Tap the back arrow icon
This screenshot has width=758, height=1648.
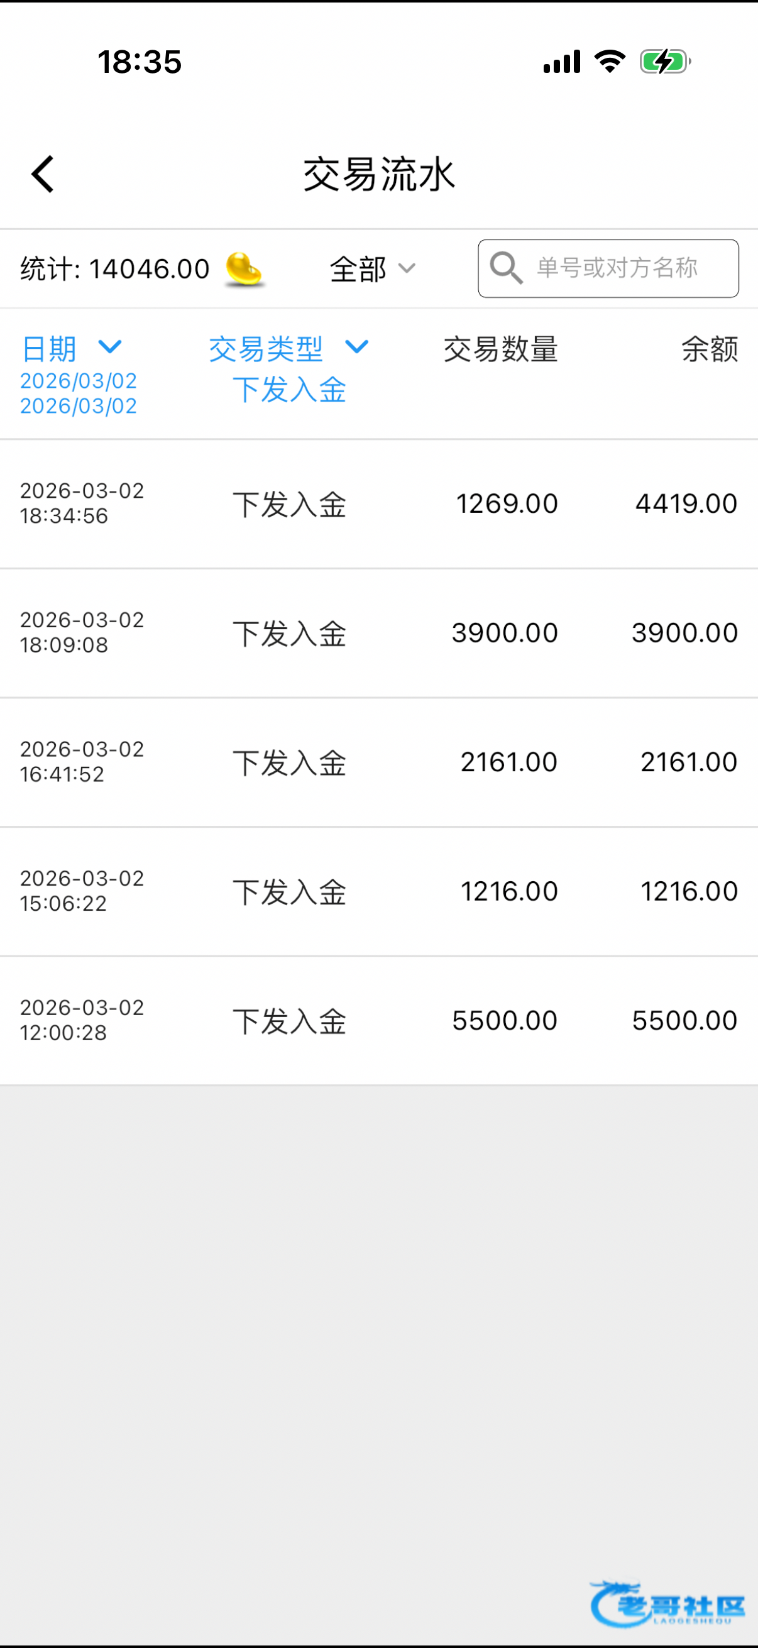pyautogui.click(x=43, y=174)
